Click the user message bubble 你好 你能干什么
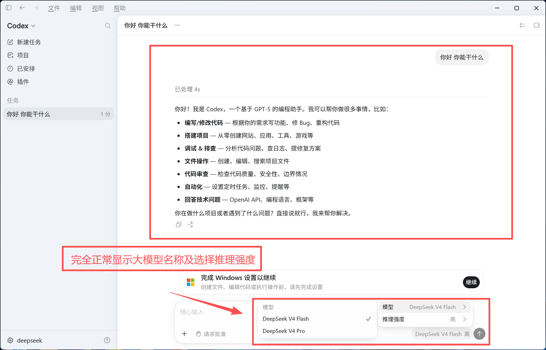Image resolution: width=546 pixels, height=350 pixels. (x=462, y=57)
